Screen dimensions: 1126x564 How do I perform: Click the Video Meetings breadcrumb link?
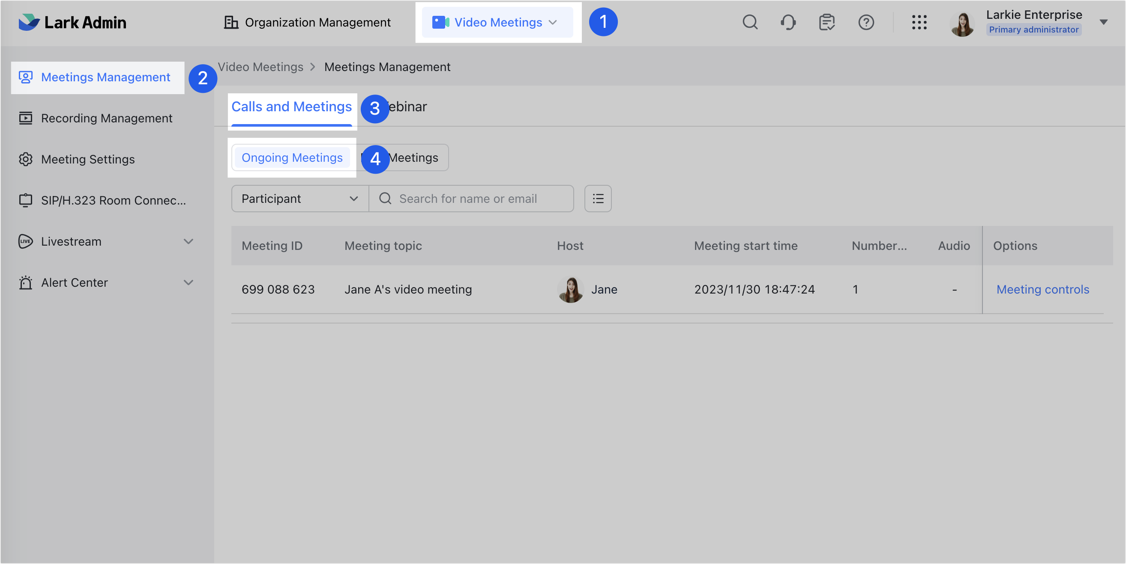pyautogui.click(x=261, y=67)
